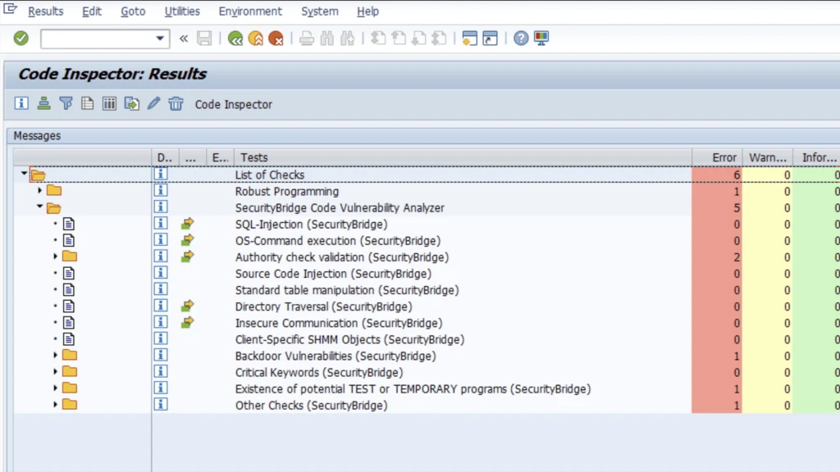Click the navigation arrow icon for Insecure Communication
Screen dimensions: 840x472
(x=187, y=322)
